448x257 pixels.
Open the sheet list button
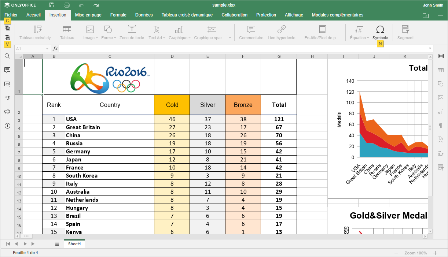[x=57, y=244]
